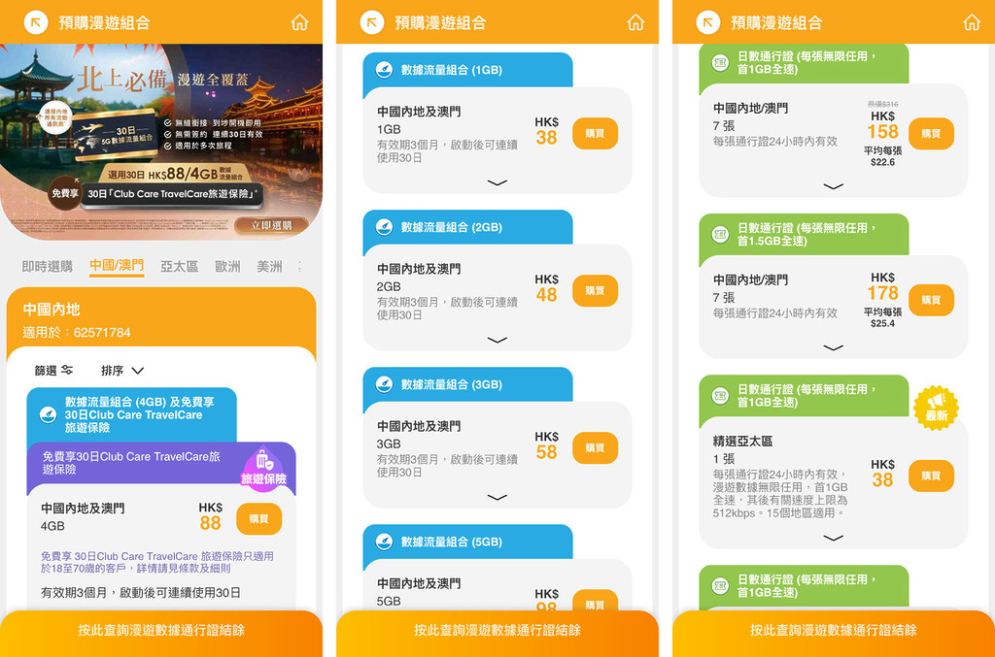The image size is (995, 657).
Task: Click ticket icon on 首1.5GB全速 day pass header
Action: (x=720, y=235)
